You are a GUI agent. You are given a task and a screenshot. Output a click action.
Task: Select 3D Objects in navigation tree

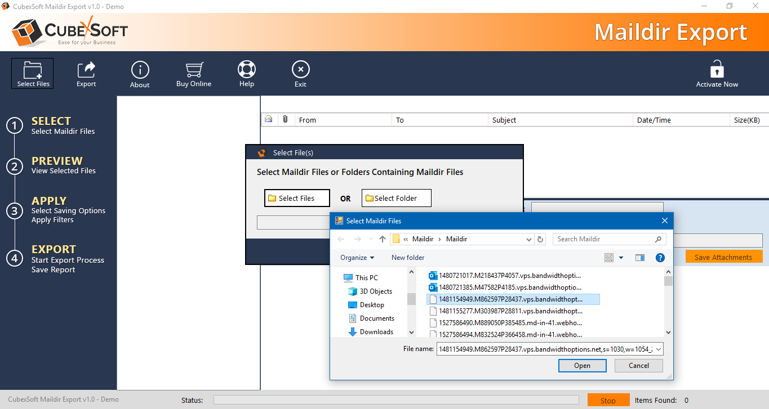click(x=376, y=291)
